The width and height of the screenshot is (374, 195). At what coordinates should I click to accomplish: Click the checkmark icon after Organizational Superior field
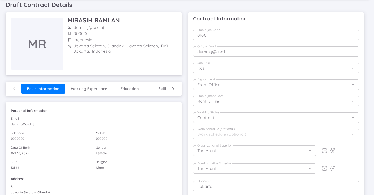324,150
